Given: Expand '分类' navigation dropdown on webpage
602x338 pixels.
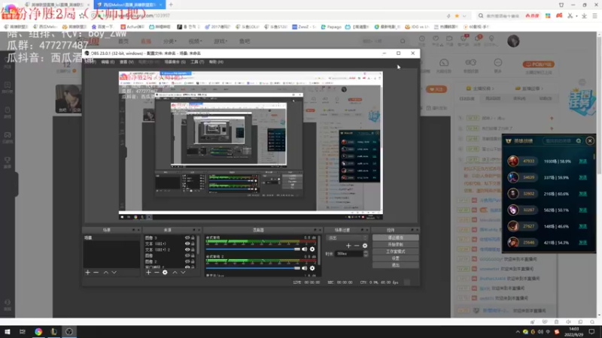Looking at the screenshot, I should tap(170, 41).
